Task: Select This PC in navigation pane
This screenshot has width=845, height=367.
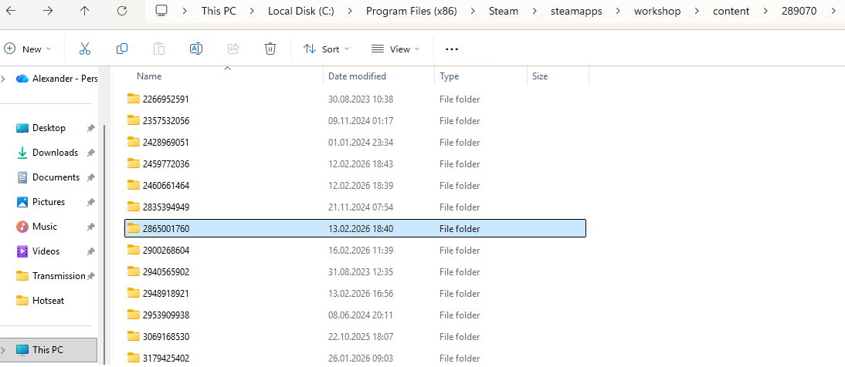Action: (x=47, y=350)
